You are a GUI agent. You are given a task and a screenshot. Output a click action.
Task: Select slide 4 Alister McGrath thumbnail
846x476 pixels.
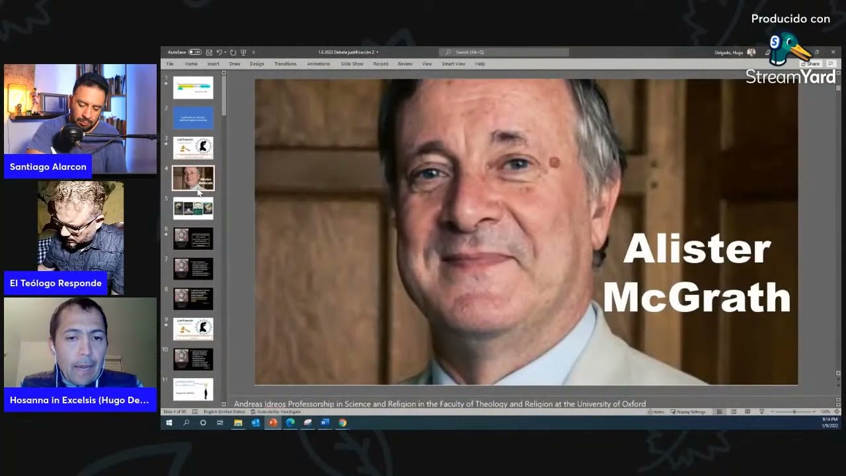[193, 178]
